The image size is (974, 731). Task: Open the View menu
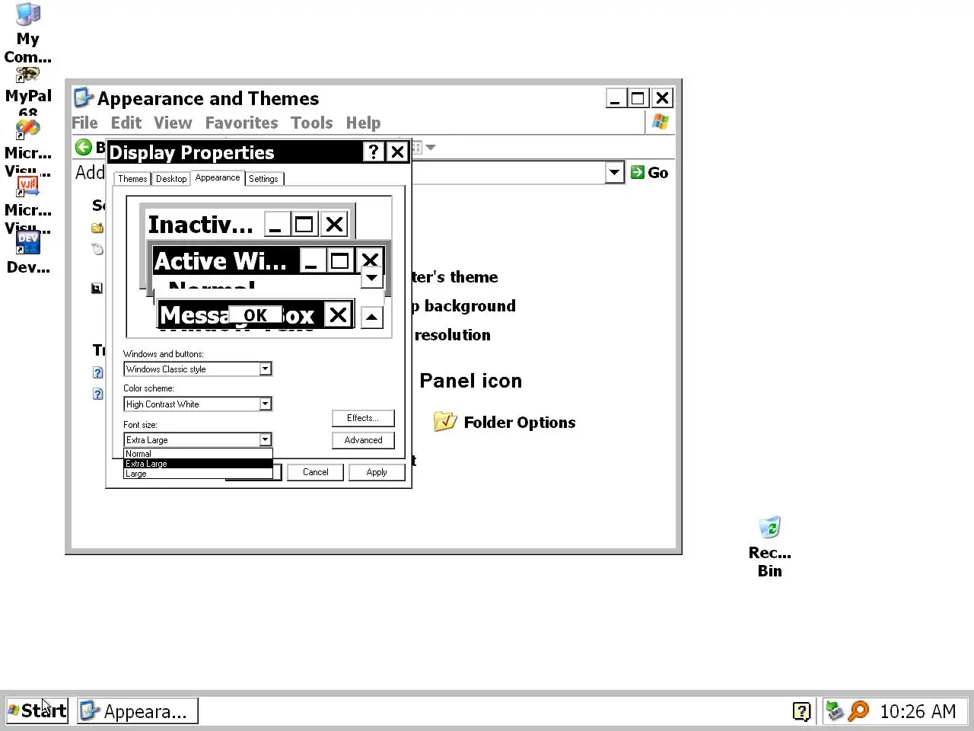coord(173,123)
